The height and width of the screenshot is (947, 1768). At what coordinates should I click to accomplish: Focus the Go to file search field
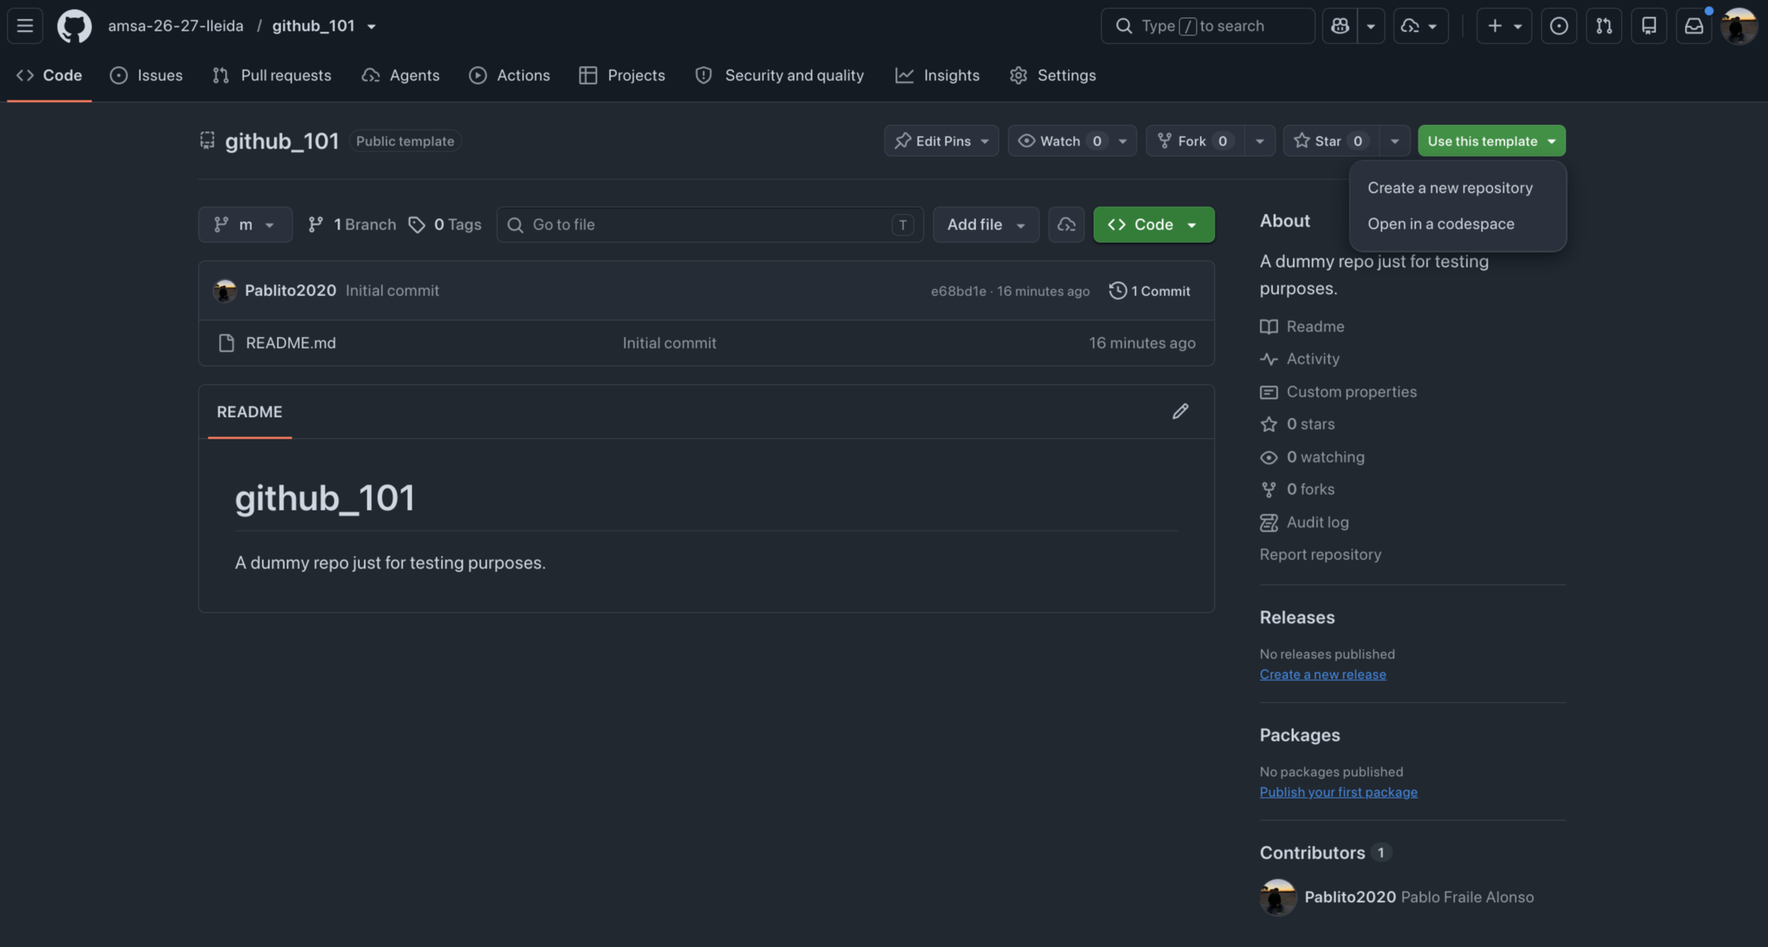(710, 224)
